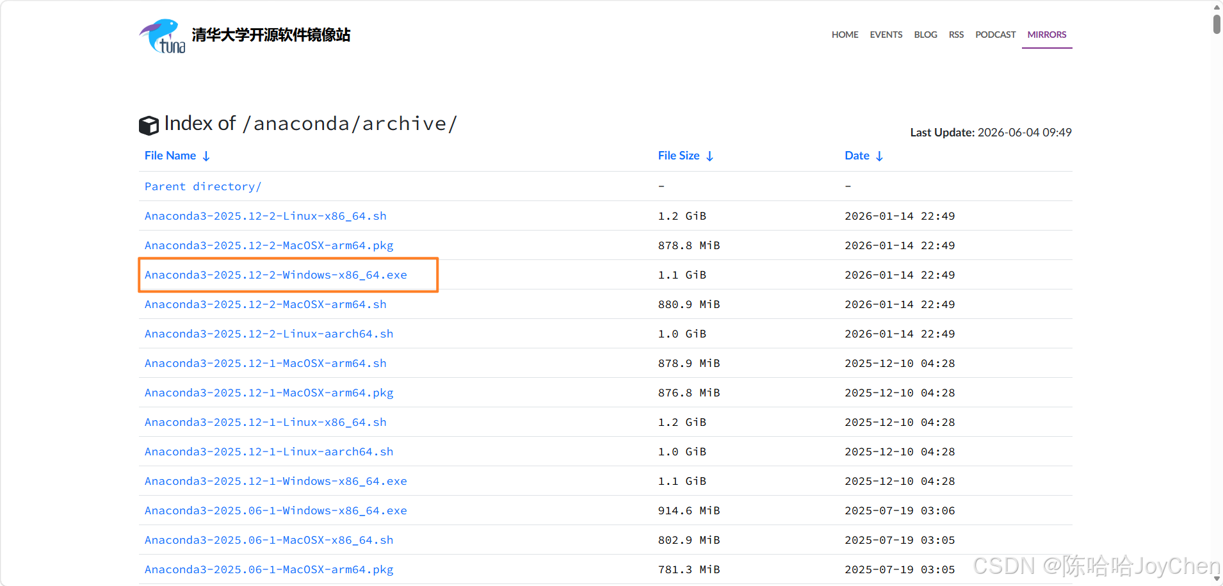Open the RSS nav link
The width and height of the screenshot is (1223, 586).
[956, 35]
